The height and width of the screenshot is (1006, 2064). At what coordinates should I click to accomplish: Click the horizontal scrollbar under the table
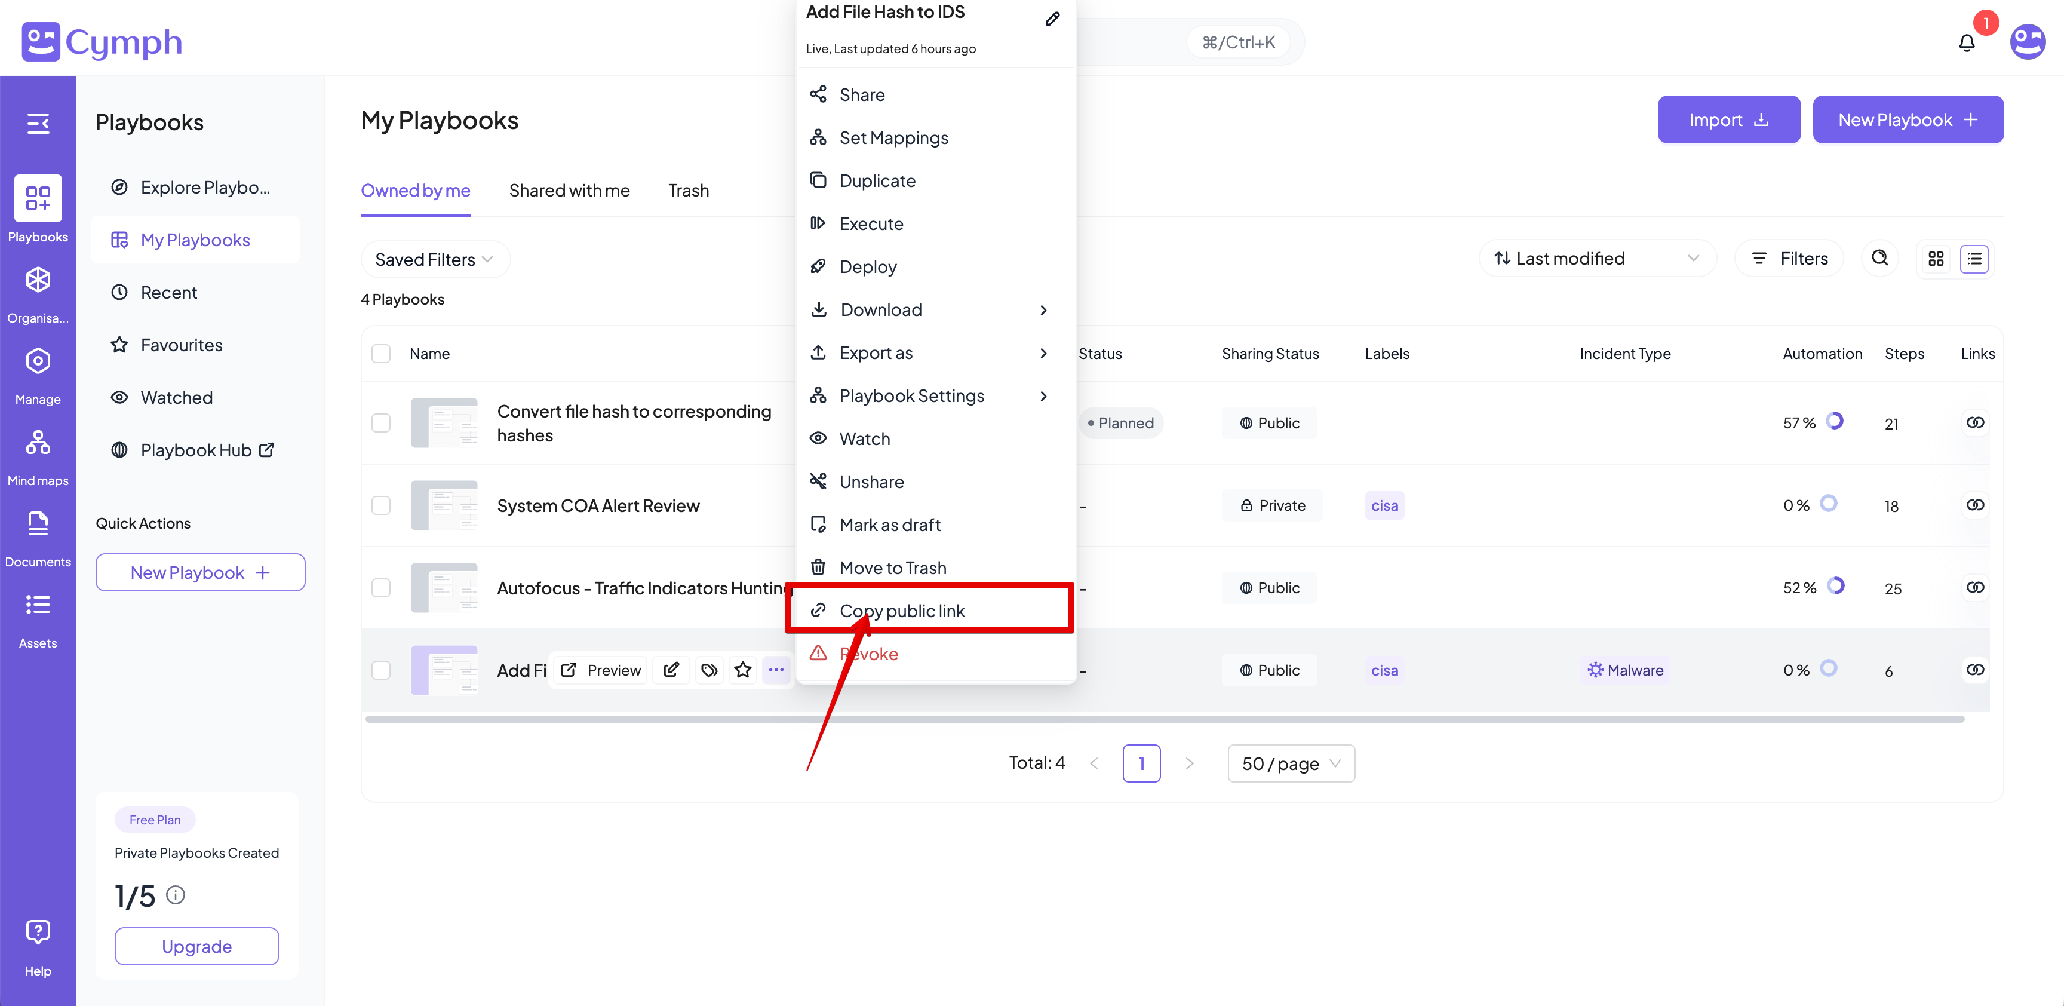pos(1164,719)
